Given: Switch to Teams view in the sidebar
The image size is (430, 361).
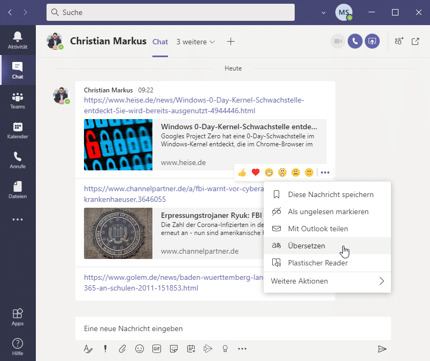Looking at the screenshot, I should (x=18, y=100).
